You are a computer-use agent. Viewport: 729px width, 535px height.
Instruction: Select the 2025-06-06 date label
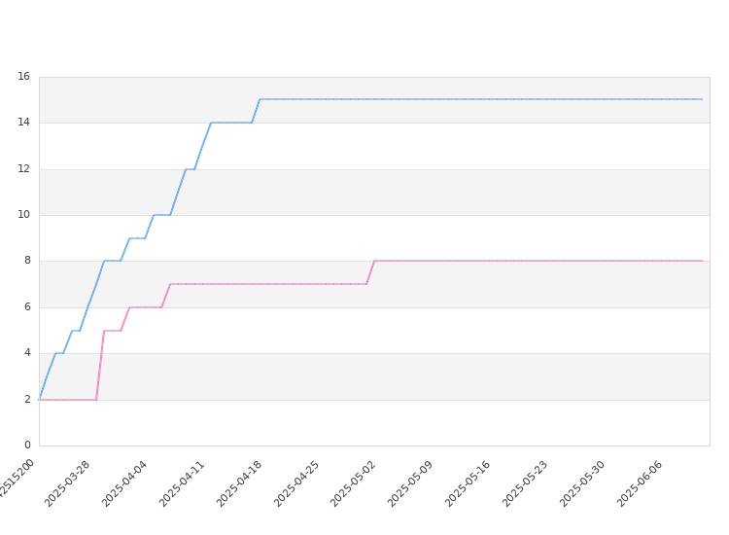[641, 483]
